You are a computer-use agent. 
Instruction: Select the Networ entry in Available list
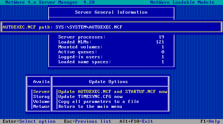[x=42, y=107]
